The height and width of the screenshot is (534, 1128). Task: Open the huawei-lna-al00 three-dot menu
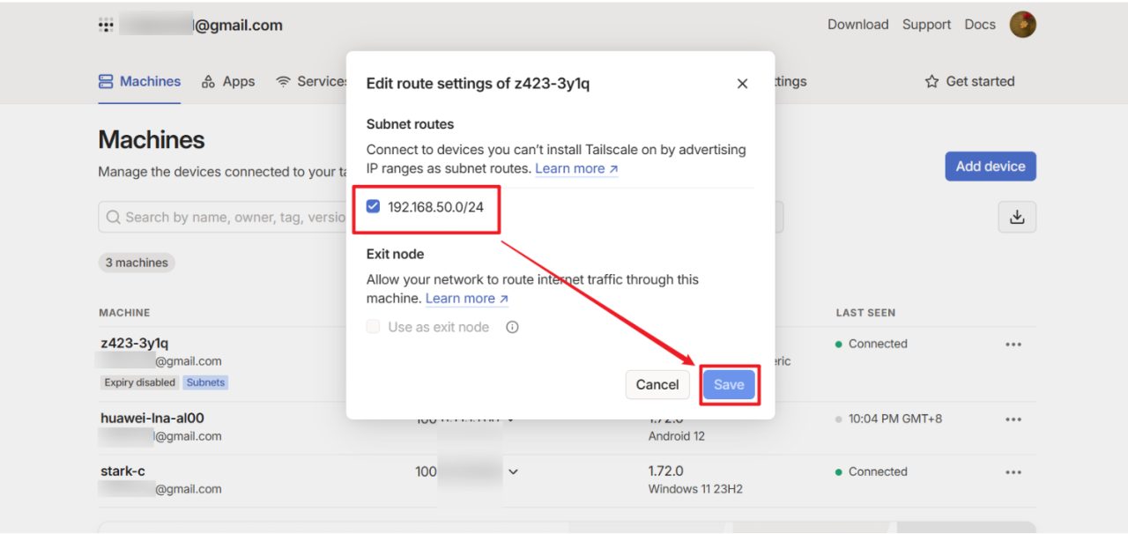coord(1013,419)
